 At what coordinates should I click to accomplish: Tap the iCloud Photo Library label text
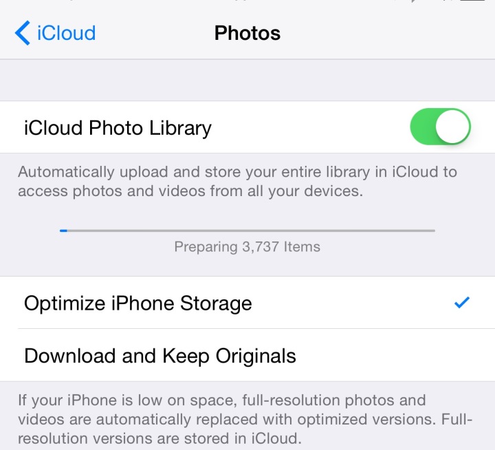tap(118, 128)
